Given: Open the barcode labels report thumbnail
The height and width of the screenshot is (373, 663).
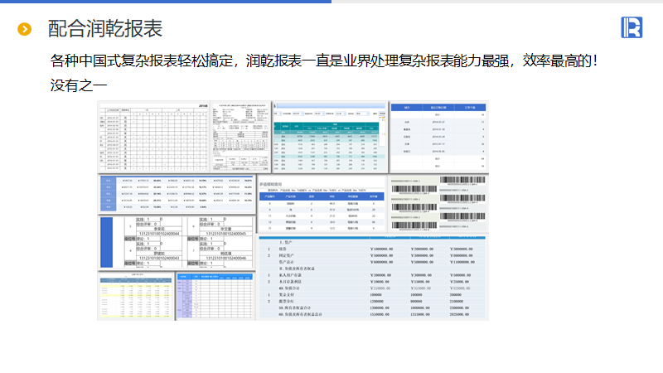Looking at the screenshot, I should (438, 203).
